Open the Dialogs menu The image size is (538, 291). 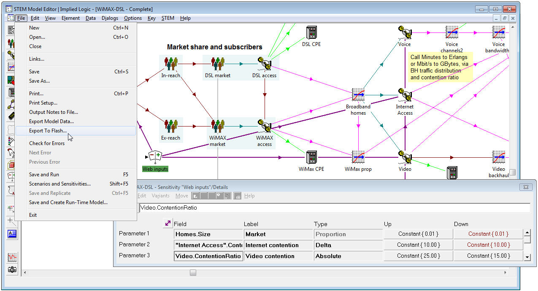click(x=110, y=18)
